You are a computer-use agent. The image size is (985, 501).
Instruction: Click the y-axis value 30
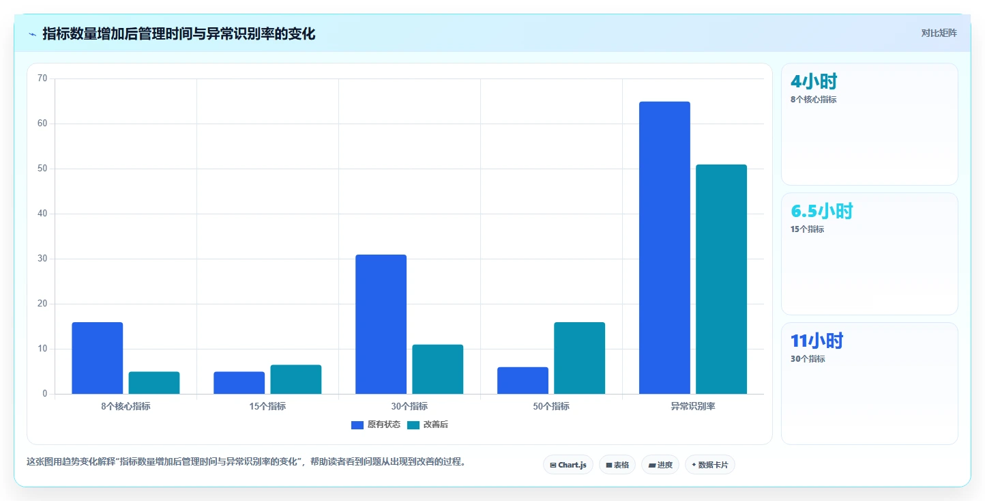pyautogui.click(x=42, y=259)
